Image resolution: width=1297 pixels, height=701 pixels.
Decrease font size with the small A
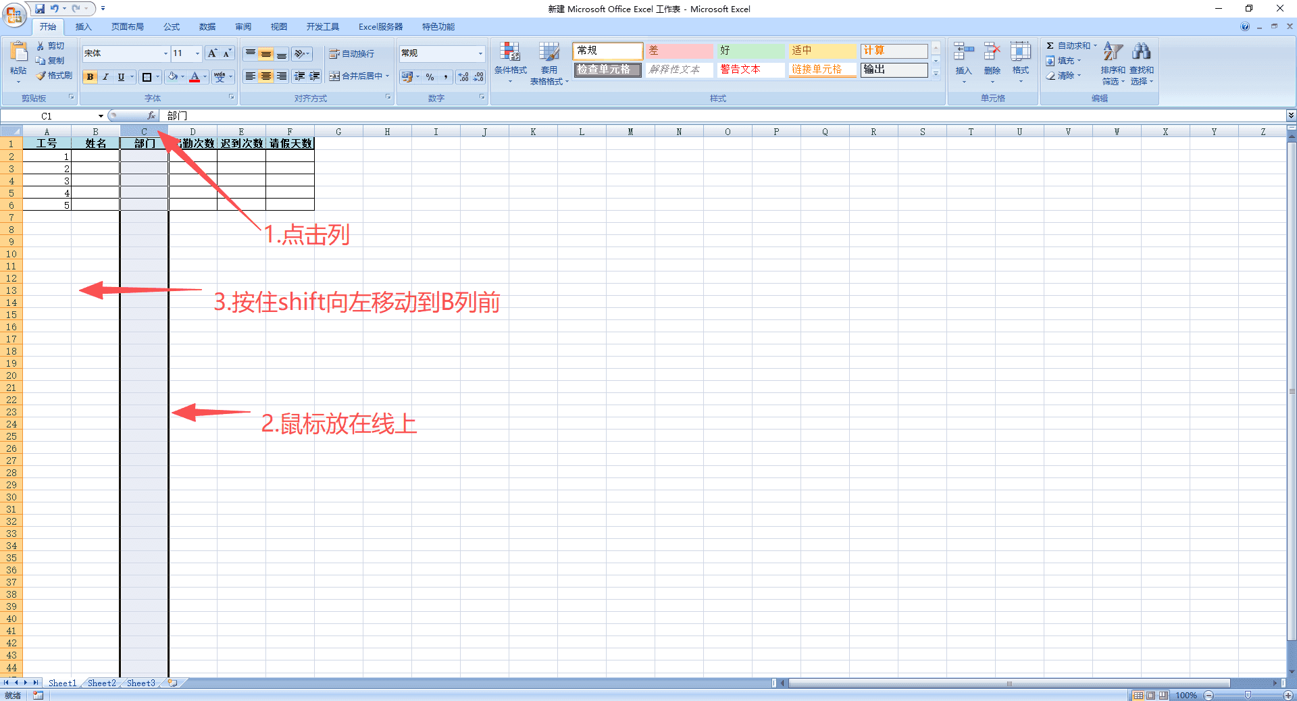[227, 53]
